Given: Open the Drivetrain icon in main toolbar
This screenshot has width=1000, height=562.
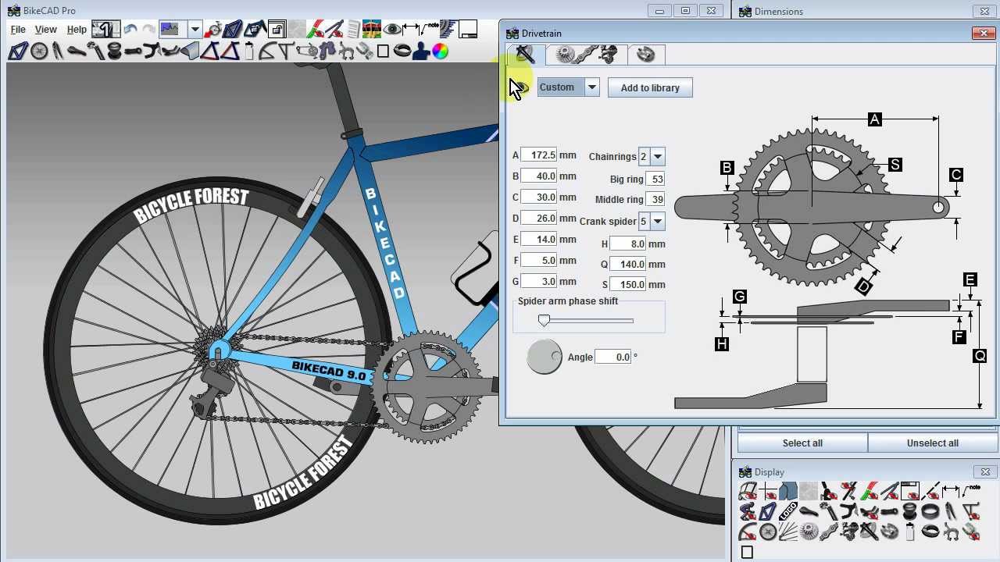Looking at the screenshot, I should pyautogui.click(x=306, y=52).
